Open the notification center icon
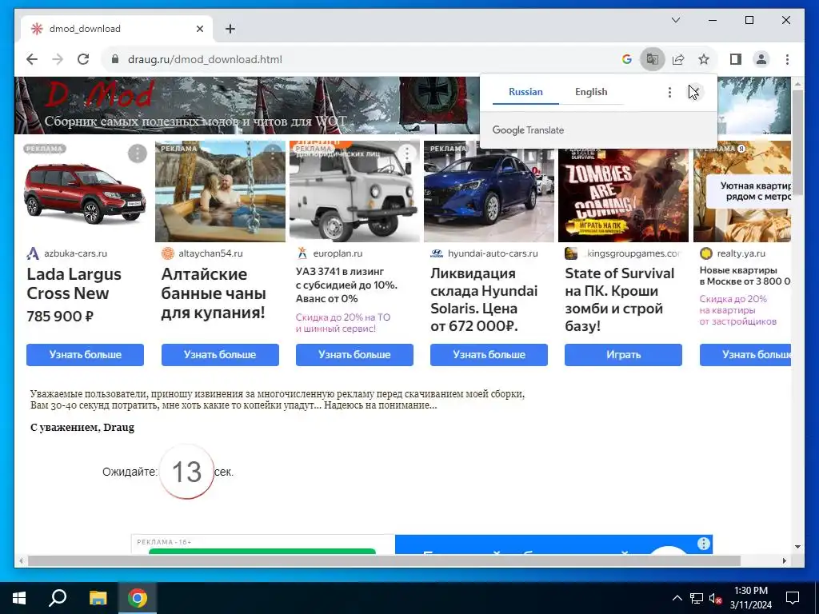The width and height of the screenshot is (819, 614). coord(793,598)
